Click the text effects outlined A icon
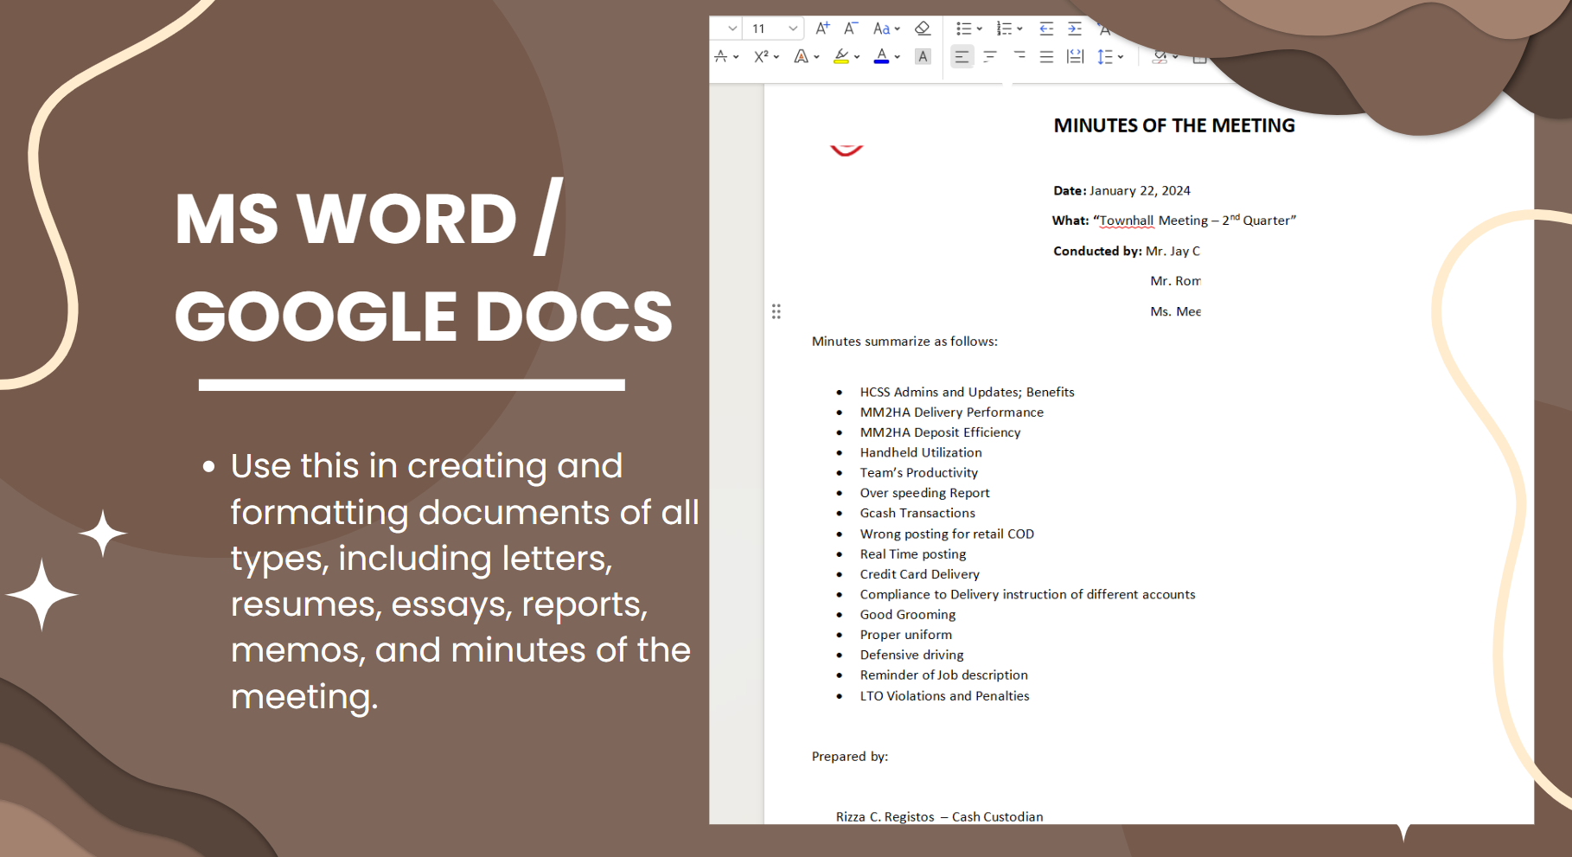 (802, 57)
